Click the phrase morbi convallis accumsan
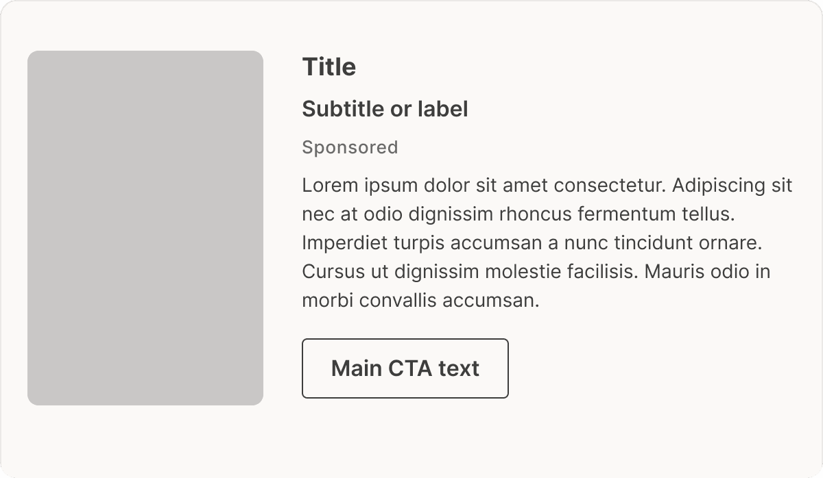 point(421,301)
